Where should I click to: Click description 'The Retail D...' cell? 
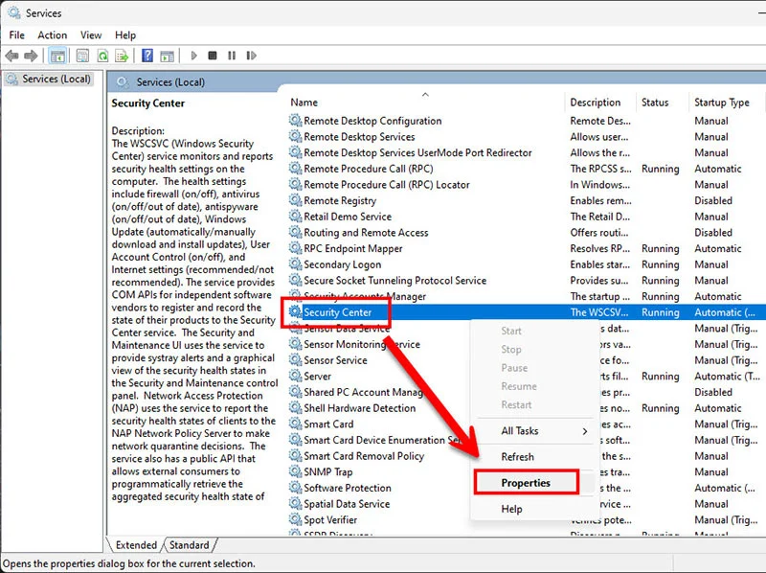pos(600,217)
